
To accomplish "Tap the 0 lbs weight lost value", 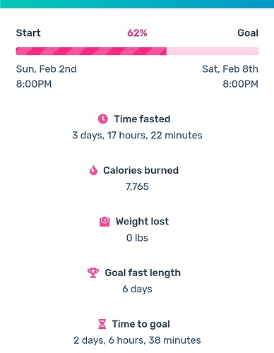I will click(137, 238).
